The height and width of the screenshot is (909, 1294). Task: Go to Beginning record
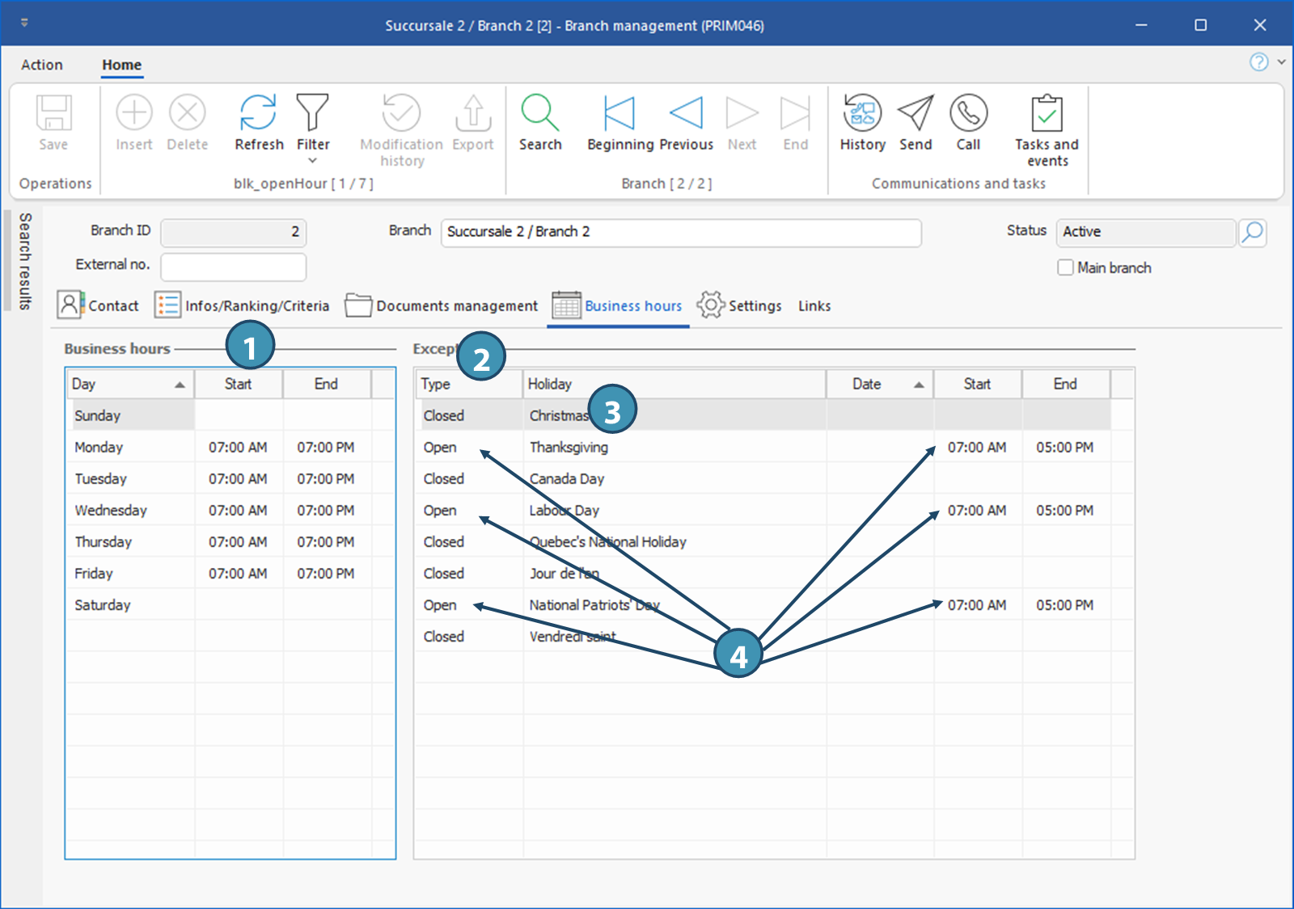click(x=620, y=113)
